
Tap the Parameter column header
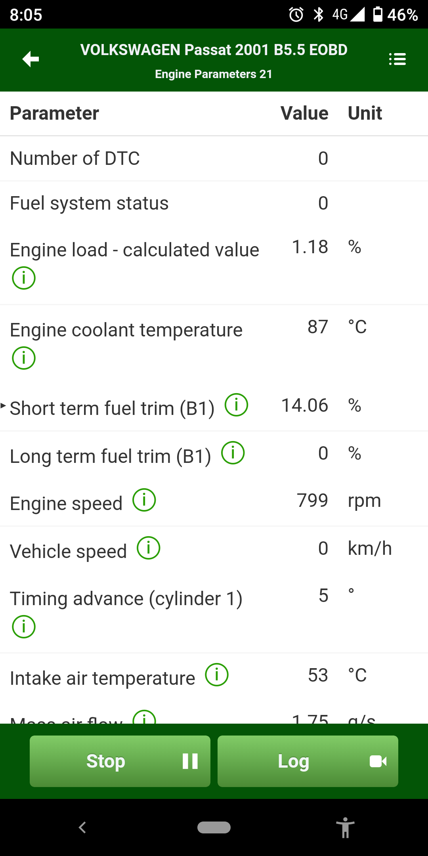54,113
